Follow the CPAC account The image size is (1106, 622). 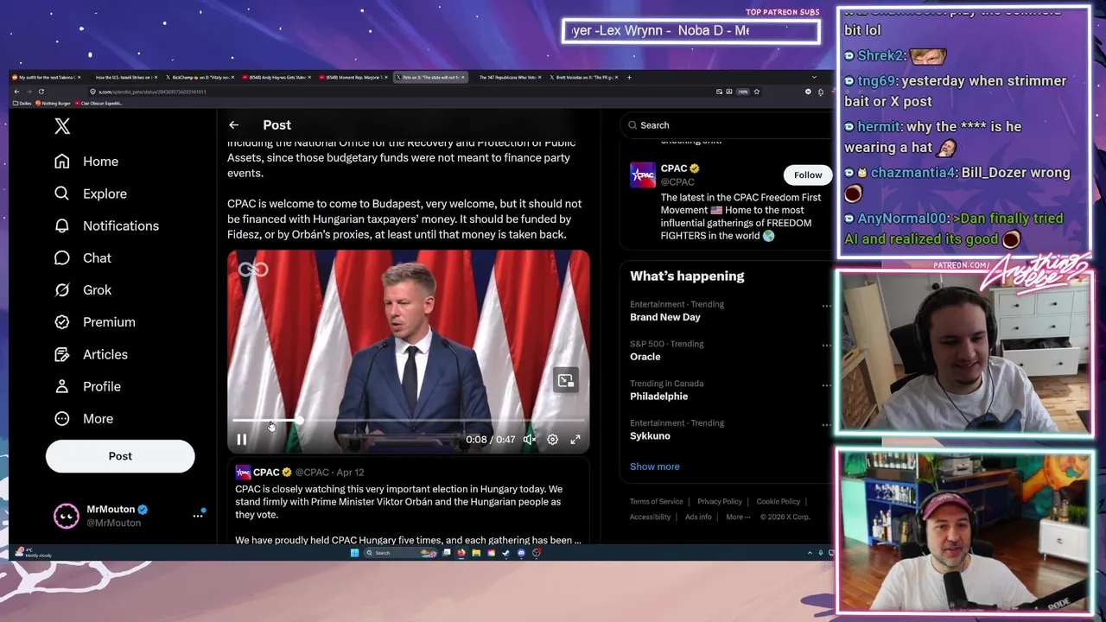tap(808, 175)
